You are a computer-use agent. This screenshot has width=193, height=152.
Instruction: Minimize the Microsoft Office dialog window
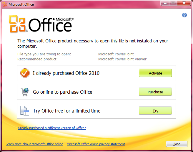tap(165, 3)
